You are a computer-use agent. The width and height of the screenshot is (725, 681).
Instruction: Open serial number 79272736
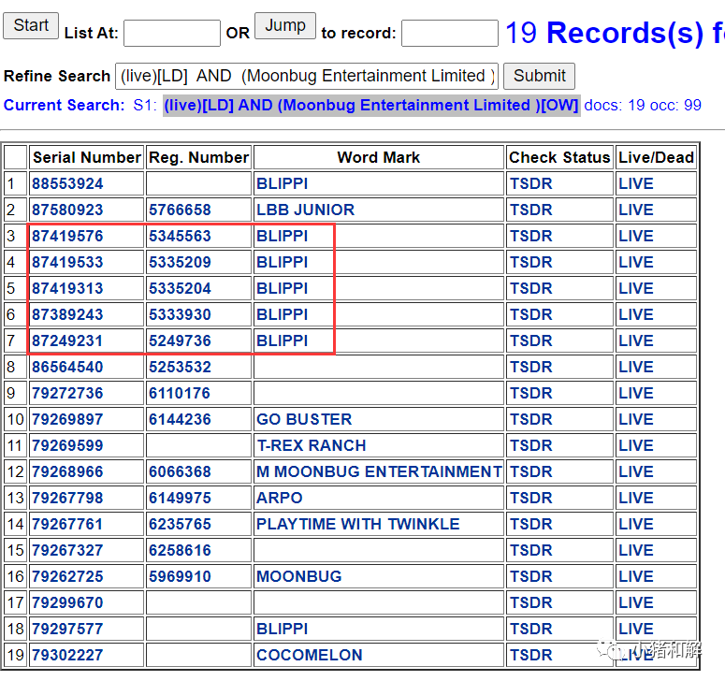tap(67, 394)
